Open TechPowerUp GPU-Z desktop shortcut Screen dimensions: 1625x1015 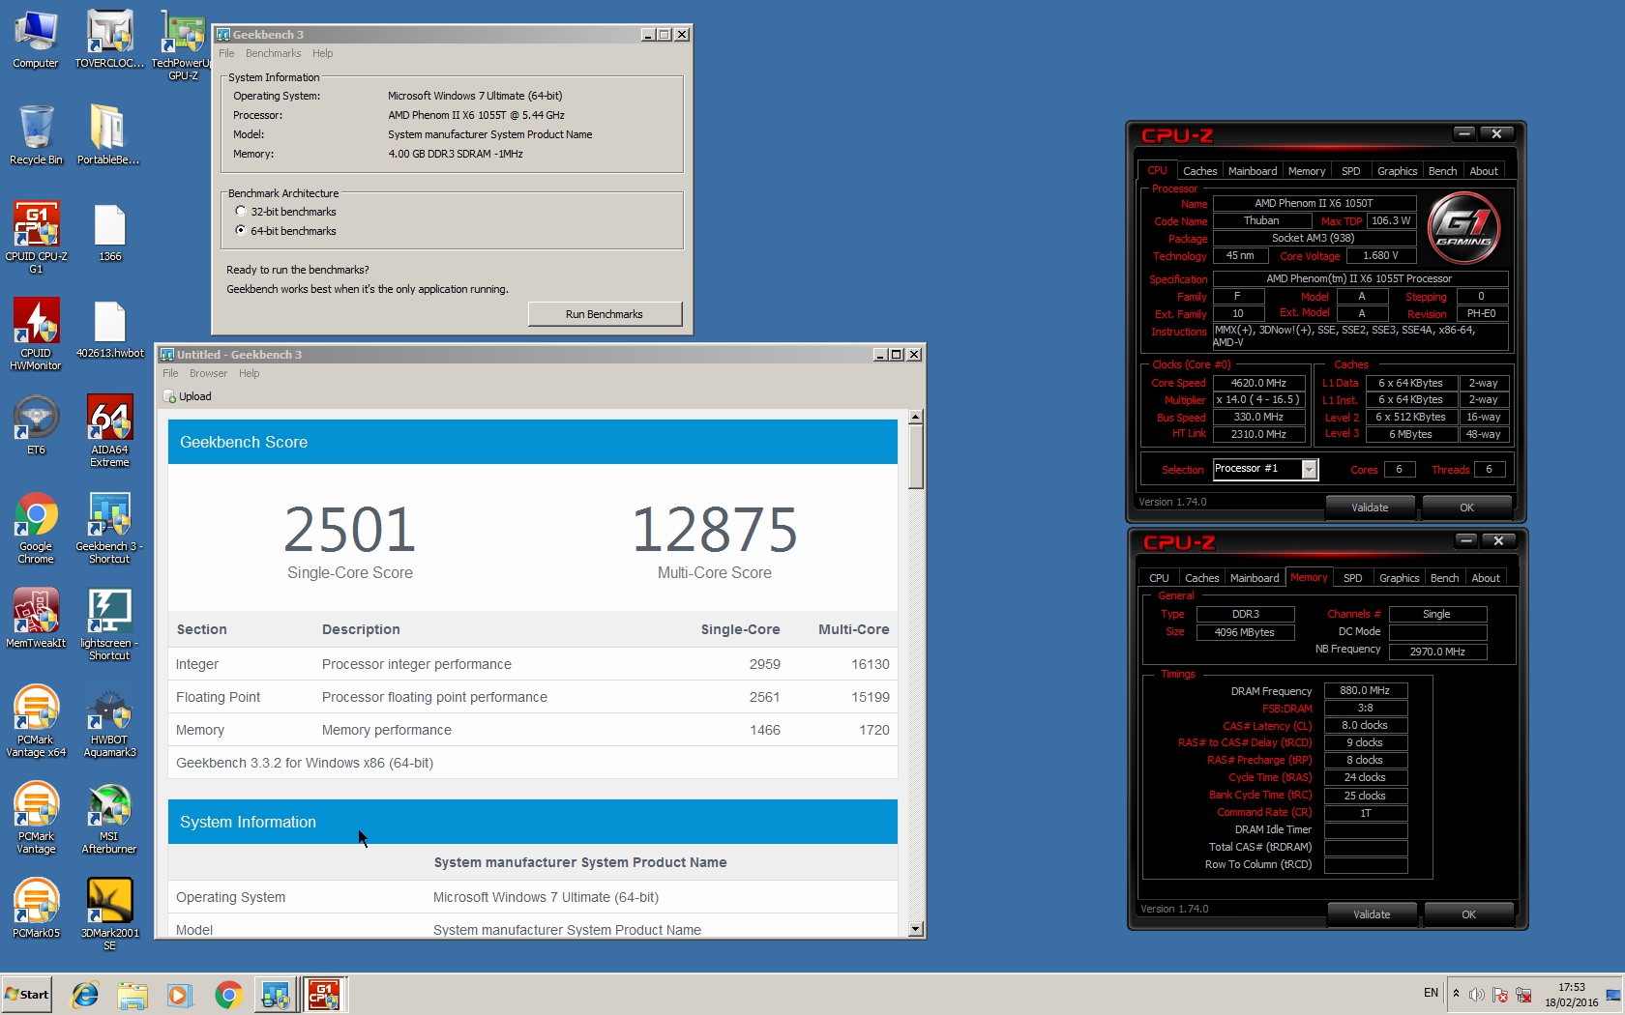[x=183, y=43]
